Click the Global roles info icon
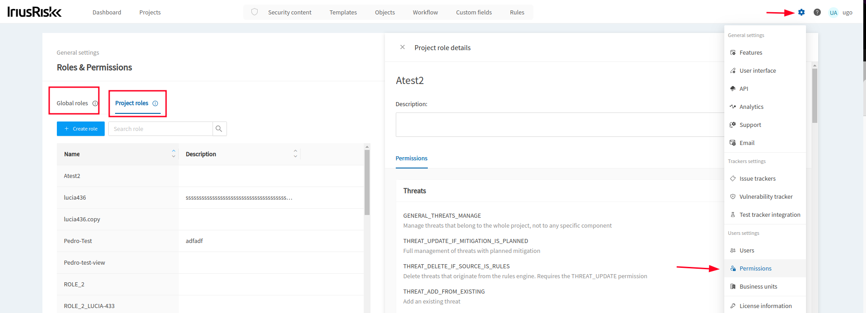 95,103
